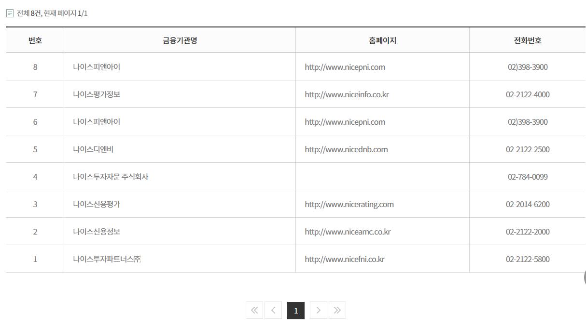Open http://www.nicepni.com link in row 8

345,67
